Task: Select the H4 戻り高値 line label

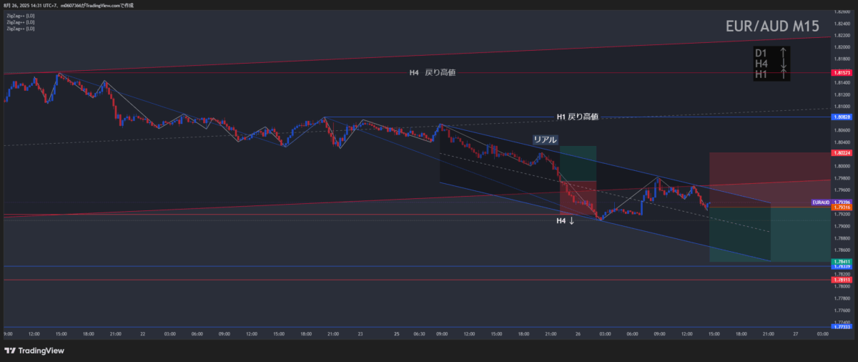Action: click(x=432, y=73)
